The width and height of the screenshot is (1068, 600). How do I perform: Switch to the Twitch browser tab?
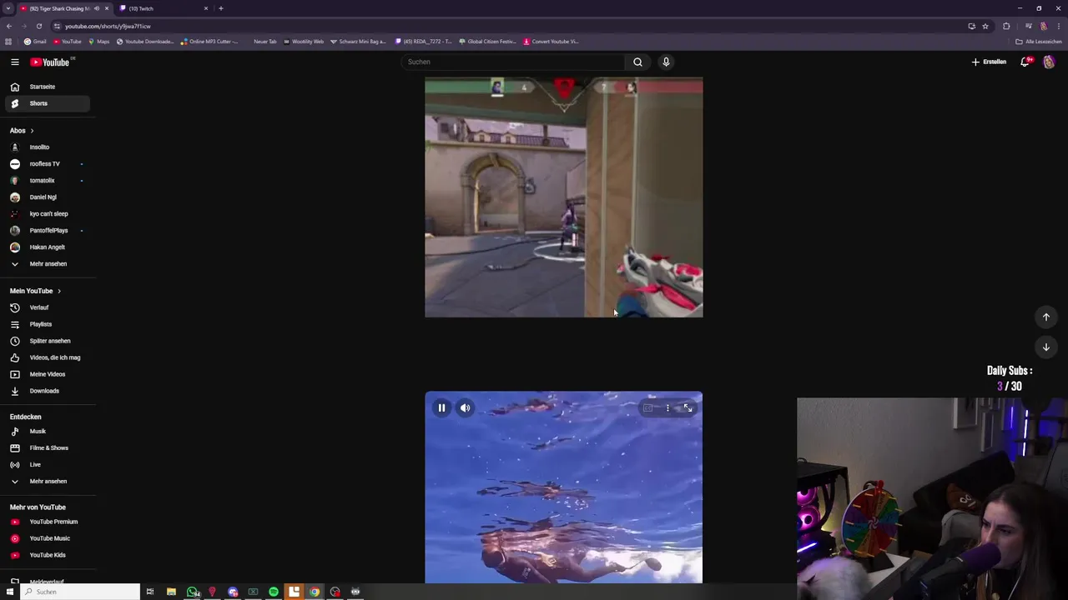tap(163, 8)
